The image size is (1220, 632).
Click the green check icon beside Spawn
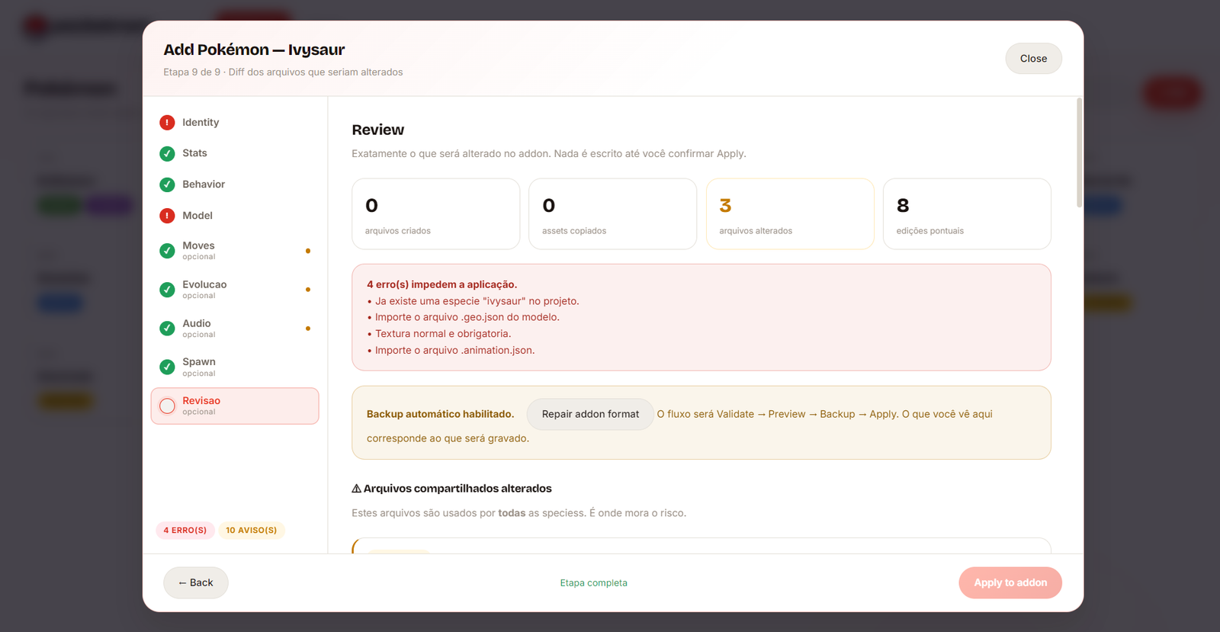(167, 367)
